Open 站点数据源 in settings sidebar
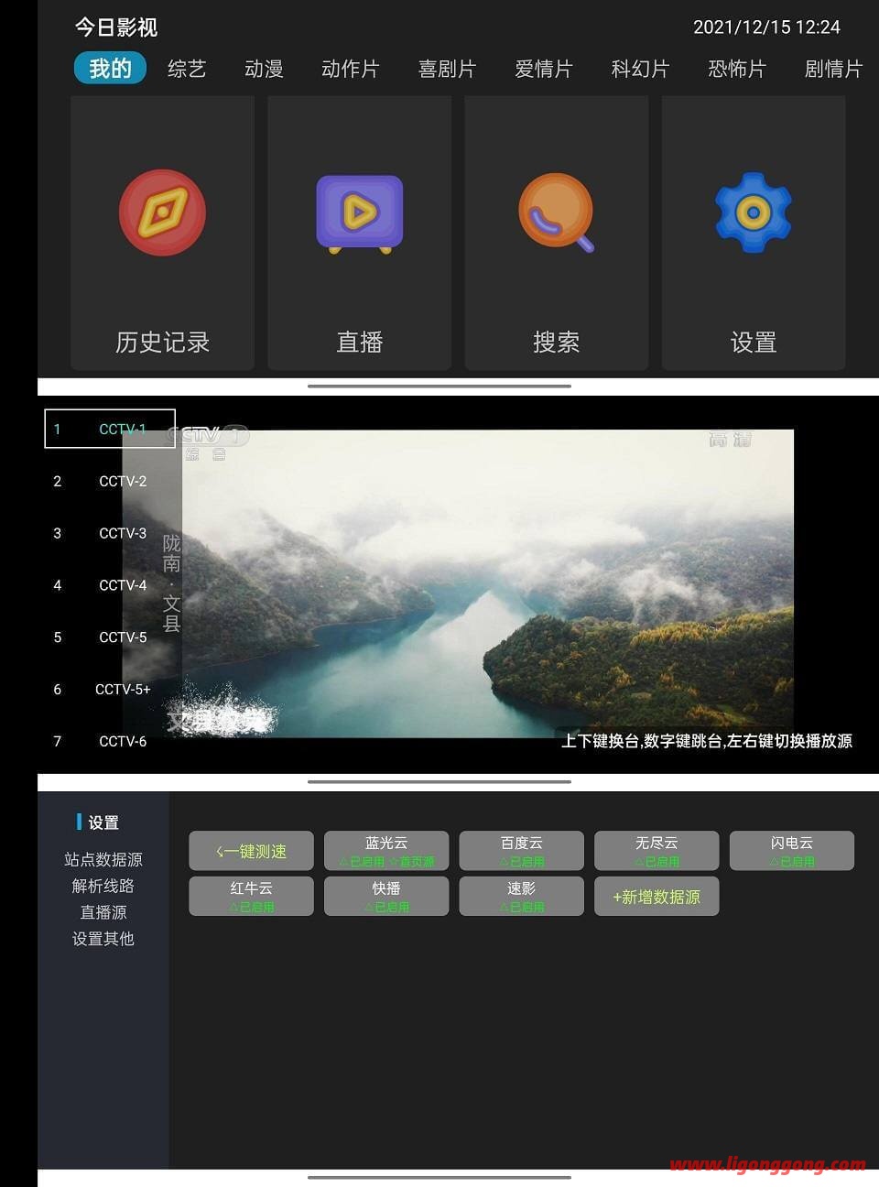 103,859
